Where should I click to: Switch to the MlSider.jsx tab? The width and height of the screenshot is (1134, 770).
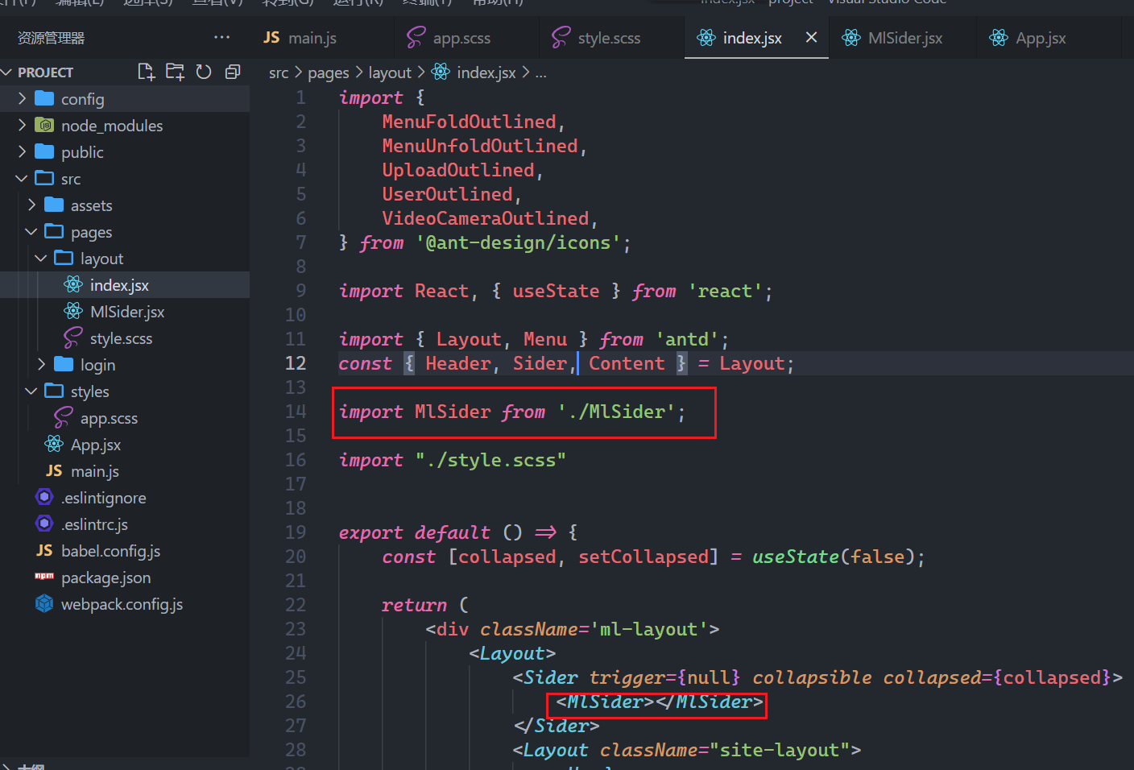coord(905,38)
